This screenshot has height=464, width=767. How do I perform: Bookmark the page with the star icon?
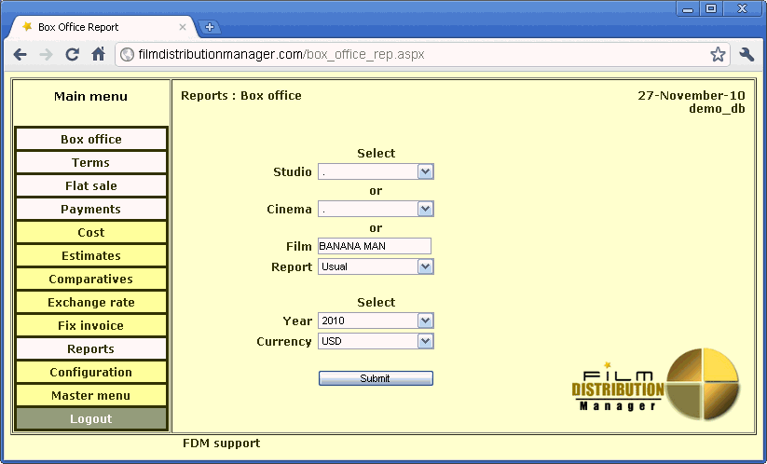click(x=718, y=55)
